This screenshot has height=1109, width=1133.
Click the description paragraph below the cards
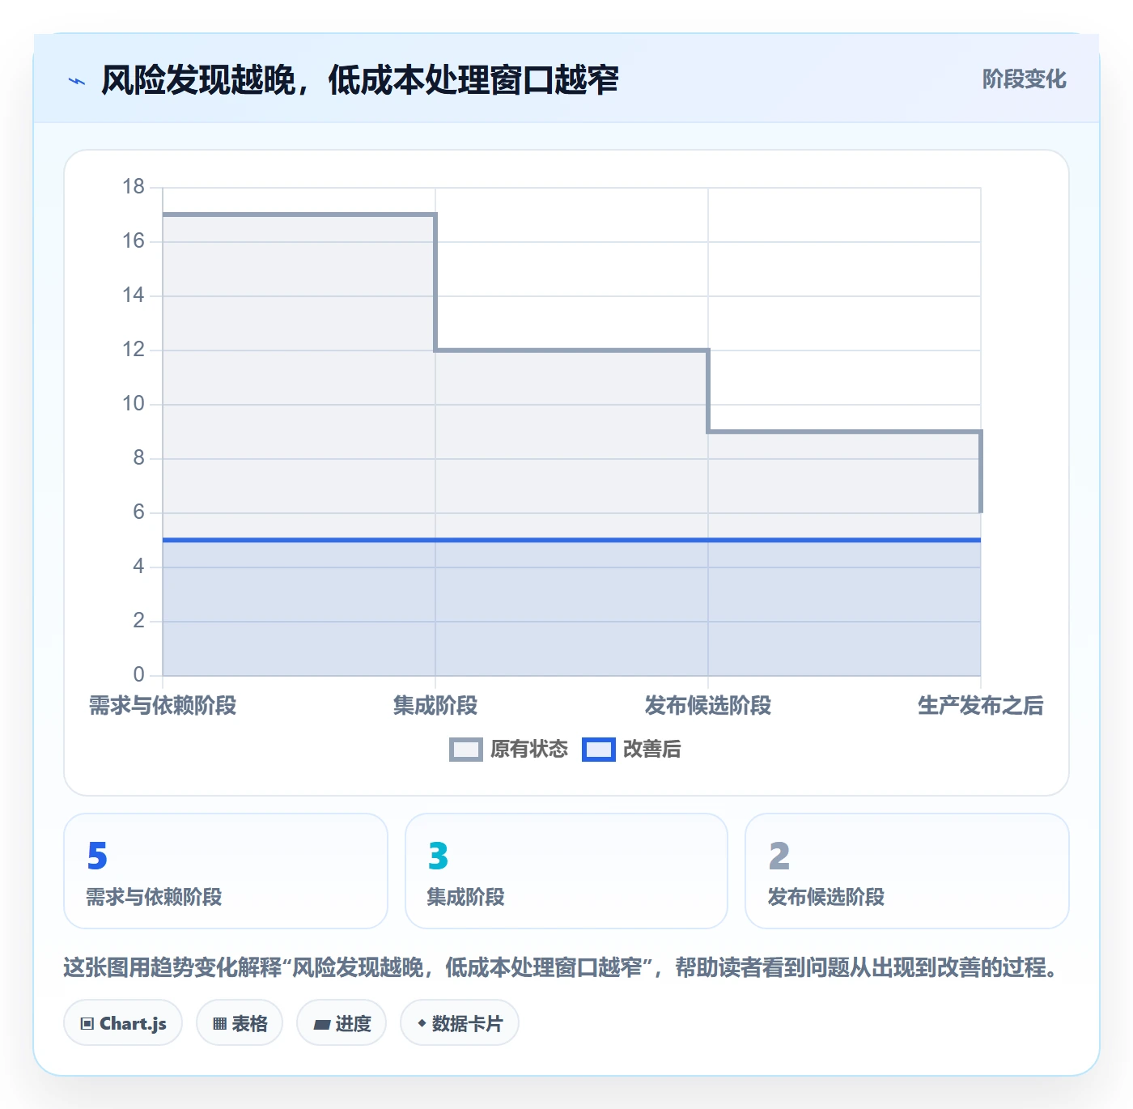(561, 967)
